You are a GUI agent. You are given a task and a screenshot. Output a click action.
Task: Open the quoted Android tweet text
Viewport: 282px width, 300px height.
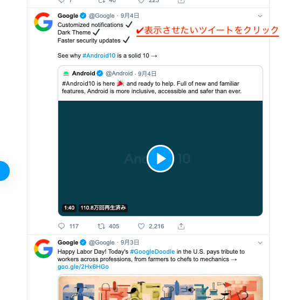click(x=152, y=87)
